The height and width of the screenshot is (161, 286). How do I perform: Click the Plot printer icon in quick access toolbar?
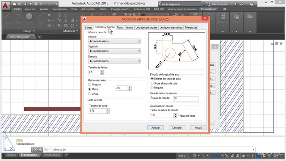pos(36,4)
